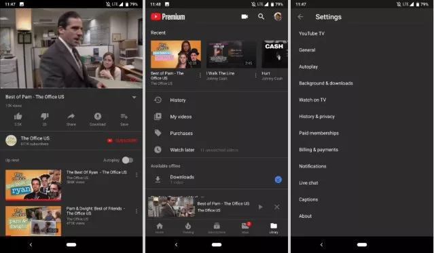The width and height of the screenshot is (434, 253).
Task: Switch to the Trending tab
Action: tap(188, 229)
